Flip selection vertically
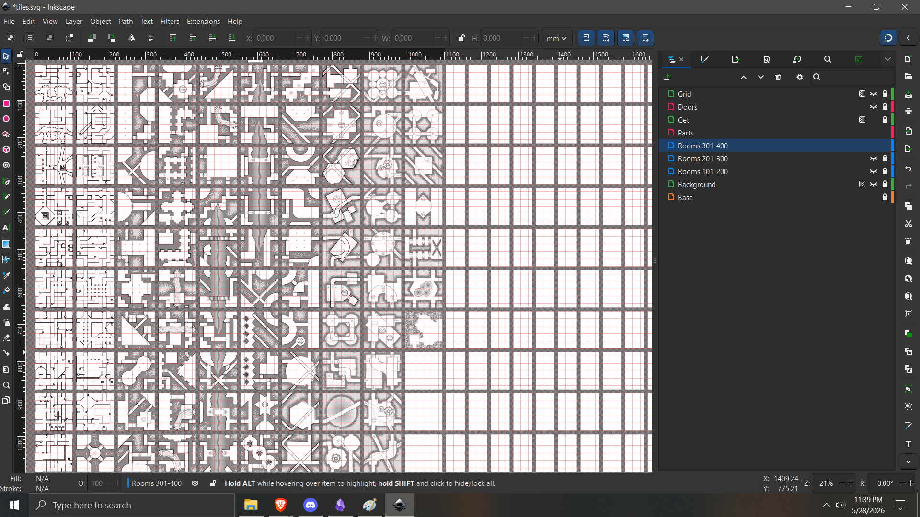 pos(151,38)
